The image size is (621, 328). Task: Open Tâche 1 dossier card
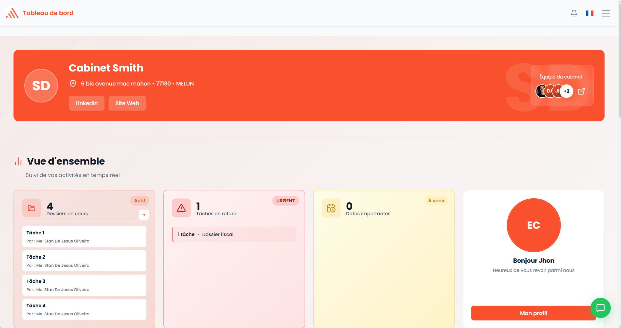pyautogui.click(x=84, y=236)
